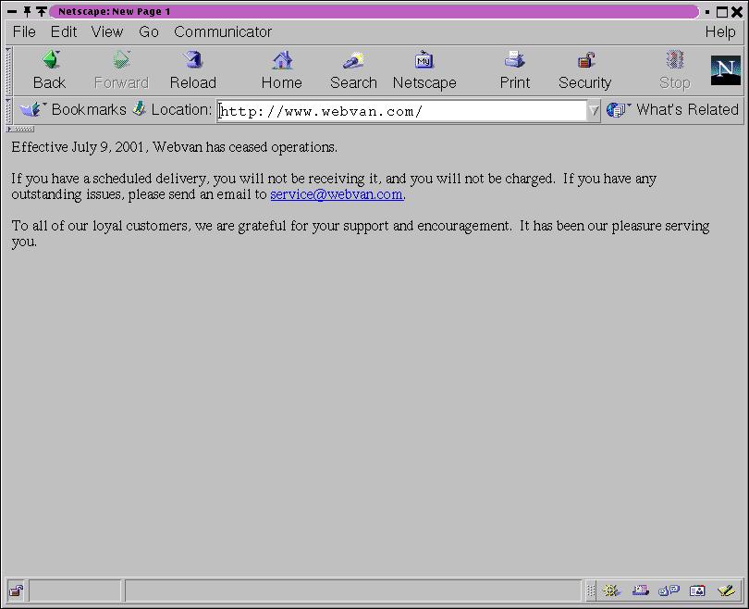
Task: Click the Bookmarks label
Action: pyautogui.click(x=89, y=109)
